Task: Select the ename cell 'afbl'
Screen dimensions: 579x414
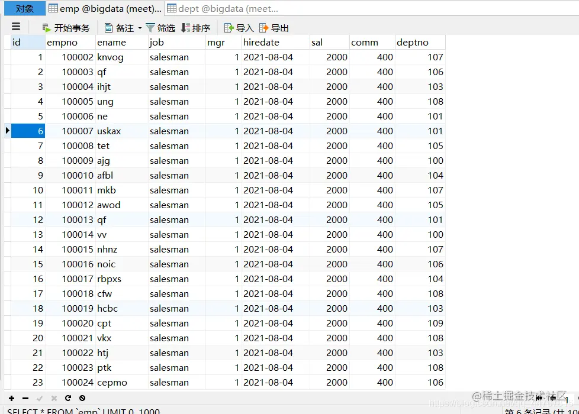Action: [121, 175]
